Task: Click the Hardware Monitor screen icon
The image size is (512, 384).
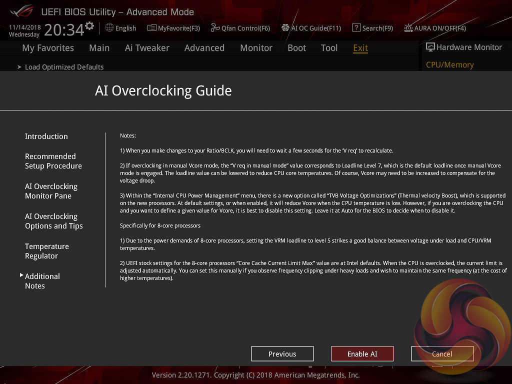Action: [x=430, y=47]
